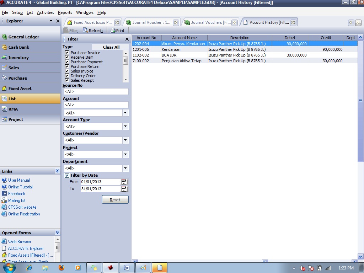The width and height of the screenshot is (364, 273).
Task: Uncheck Purchase Payment type
Action: [67, 62]
